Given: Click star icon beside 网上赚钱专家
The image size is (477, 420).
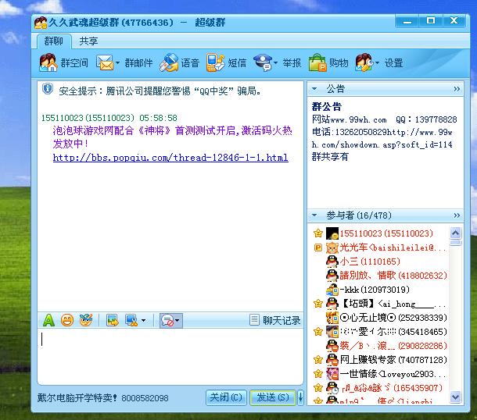Looking at the screenshot, I should point(318,360).
